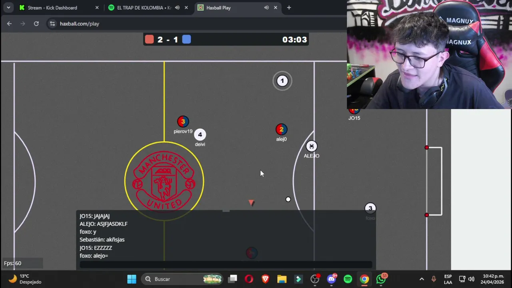Open Spotify from taskbar
The image size is (512, 288).
click(x=348, y=279)
